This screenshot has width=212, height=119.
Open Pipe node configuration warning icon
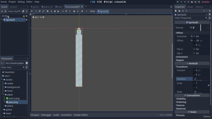(x=24, y=16)
